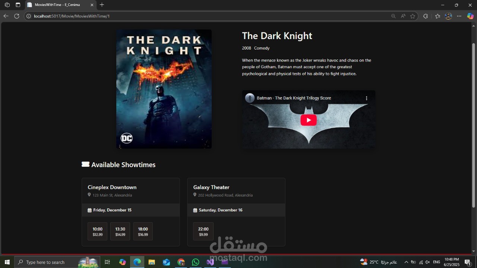Screen dimensions: 477x268
Task: Click the page vertical scrollbar thumb
Action: point(474,125)
